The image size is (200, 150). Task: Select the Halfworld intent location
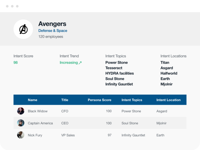point(169,73)
